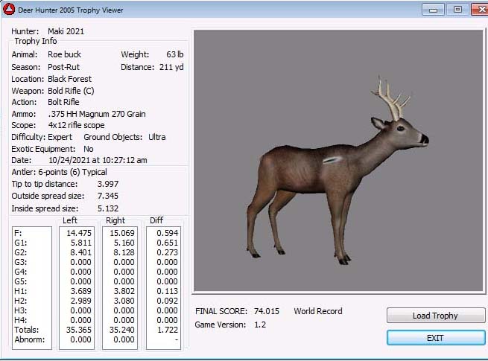Click the hunter name Maki 2021
Viewport: 488px width, 361px height.
click(x=66, y=31)
